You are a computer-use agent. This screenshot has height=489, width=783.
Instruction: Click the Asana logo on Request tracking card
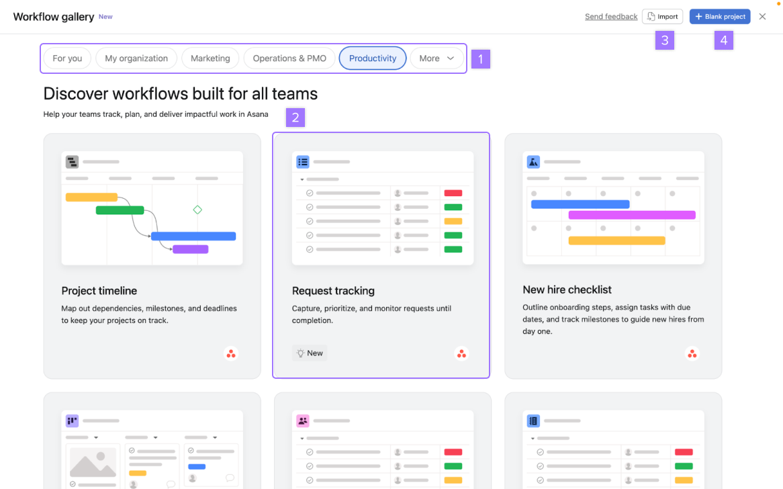[461, 353]
